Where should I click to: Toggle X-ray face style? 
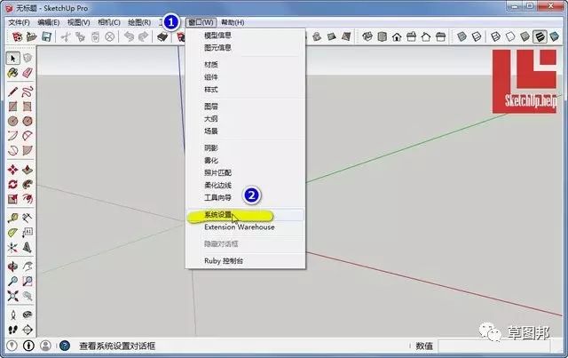461,36
